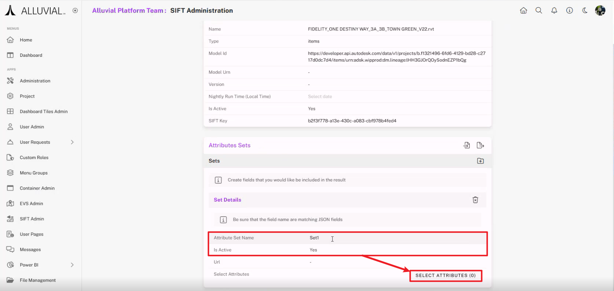Expand the Power BI submenu
The image size is (614, 291).
[x=72, y=265]
